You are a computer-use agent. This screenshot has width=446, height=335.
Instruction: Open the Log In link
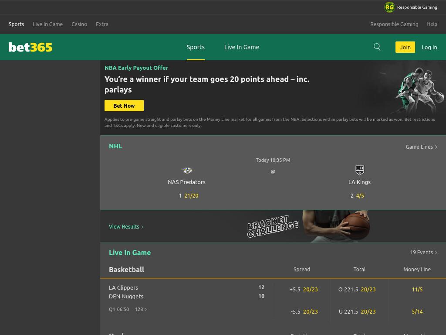(429, 47)
